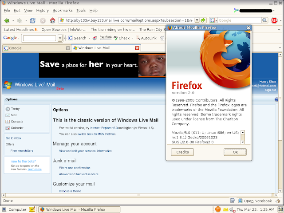284x213 pixels.
Task: Open the URL history dropdown arrow
Action: pos(197,20)
